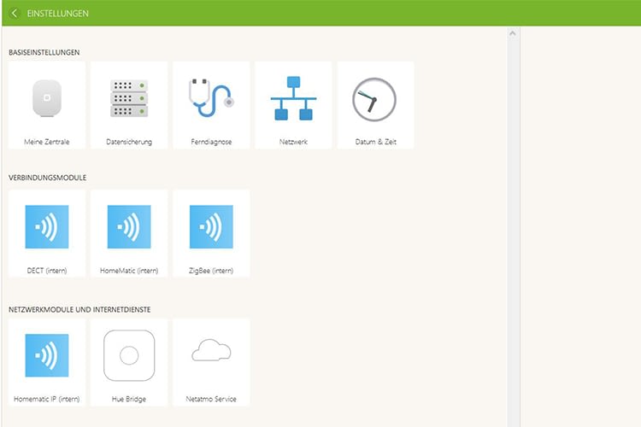Open Meine Zentrale device icon

coord(47,98)
